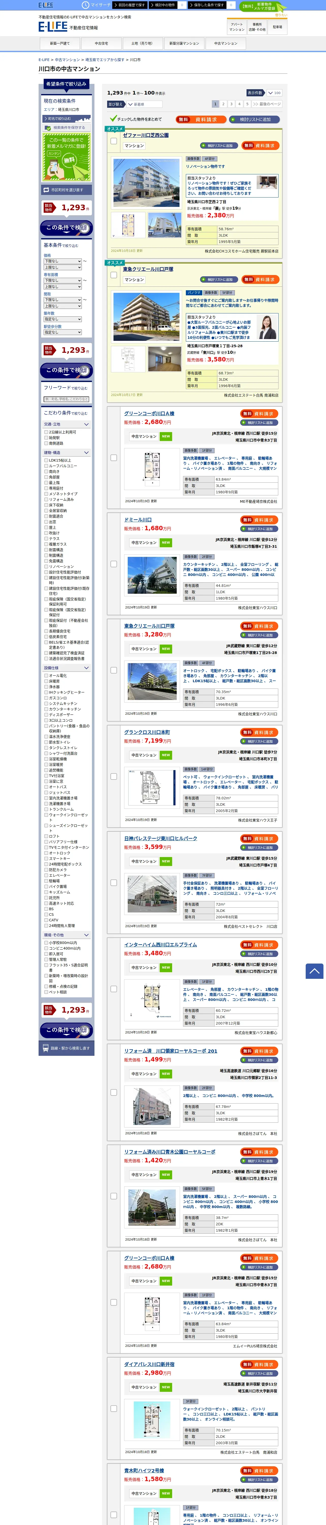Select the 中古マンション navigation tab
The height and width of the screenshot is (1525, 326).
coord(225,43)
